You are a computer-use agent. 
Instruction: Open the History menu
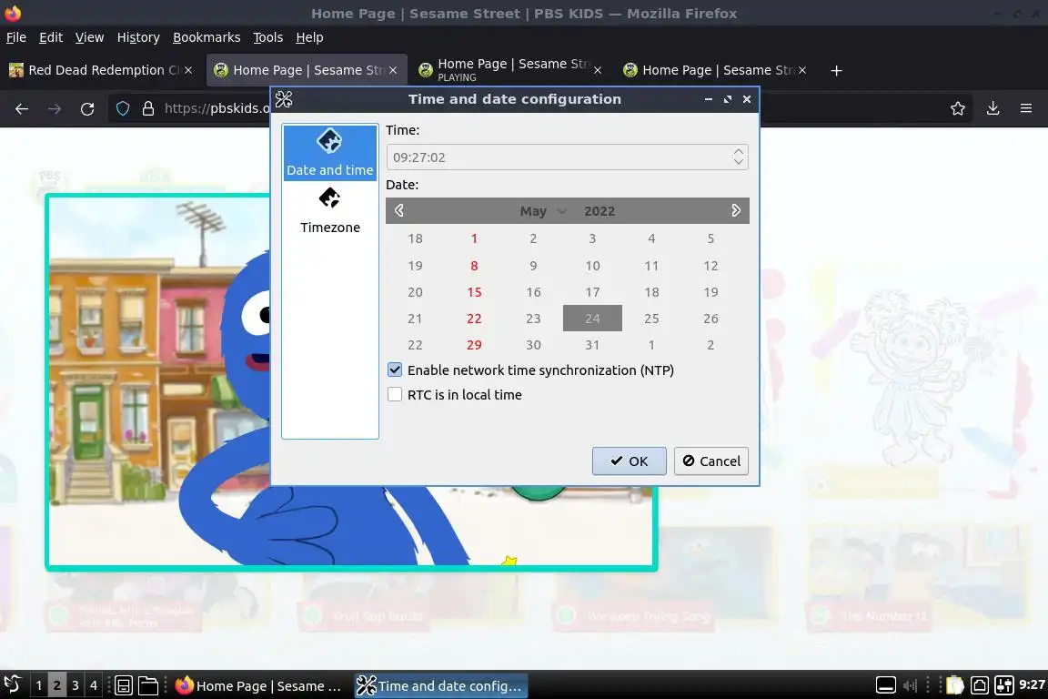[x=138, y=37]
